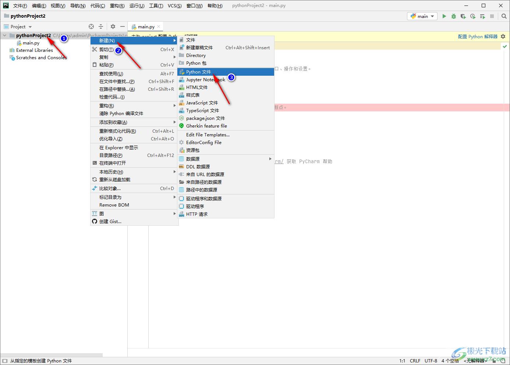Select 资源包 entry
The image size is (510, 365).
[x=226, y=150]
